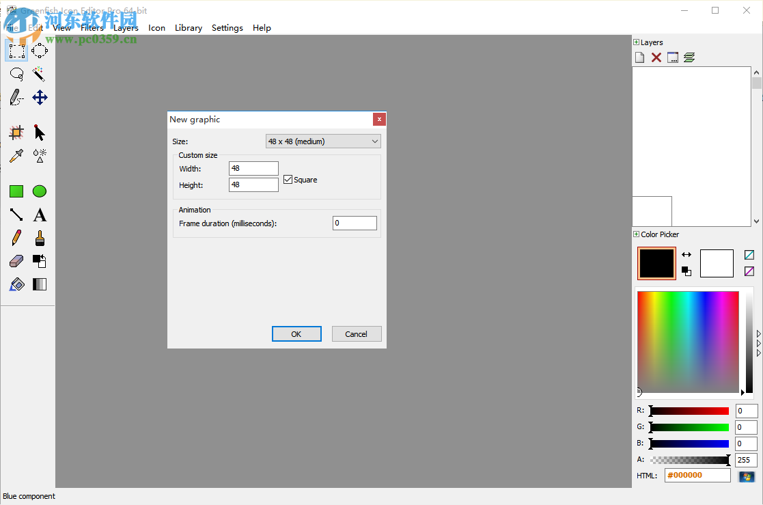The image size is (763, 505).
Task: Collapse the Layers panel
Action: tap(636, 42)
